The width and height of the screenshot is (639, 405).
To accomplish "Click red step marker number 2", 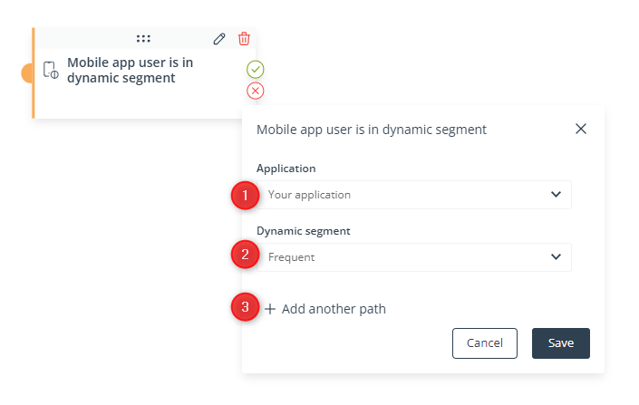I will pos(245,255).
